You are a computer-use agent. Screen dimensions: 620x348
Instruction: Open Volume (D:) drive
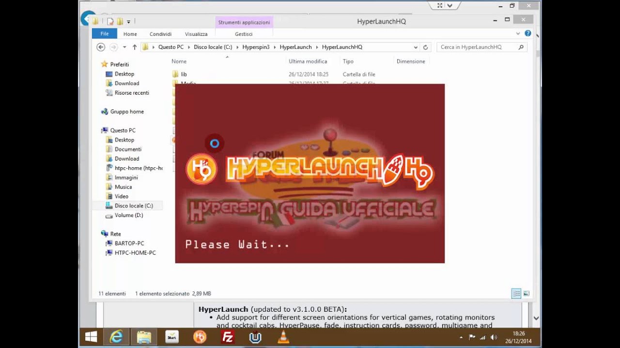129,215
